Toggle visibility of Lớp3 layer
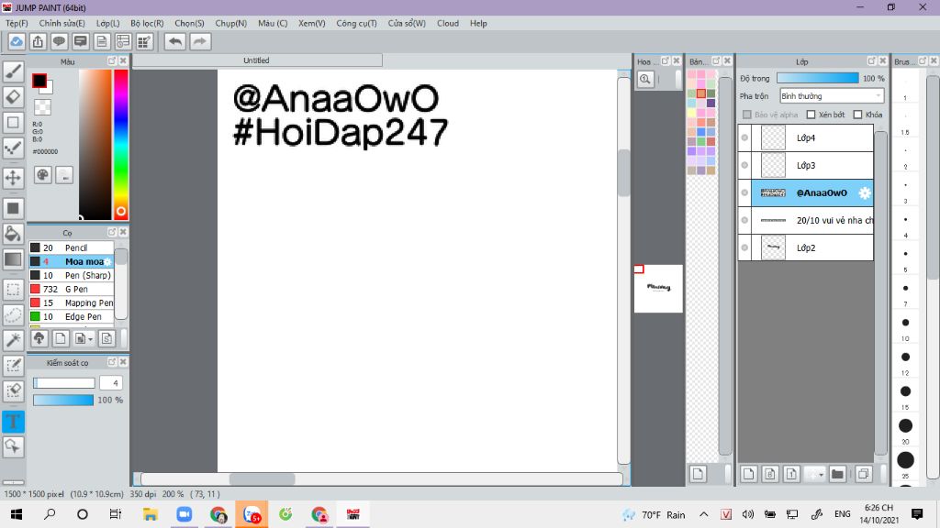 [744, 165]
